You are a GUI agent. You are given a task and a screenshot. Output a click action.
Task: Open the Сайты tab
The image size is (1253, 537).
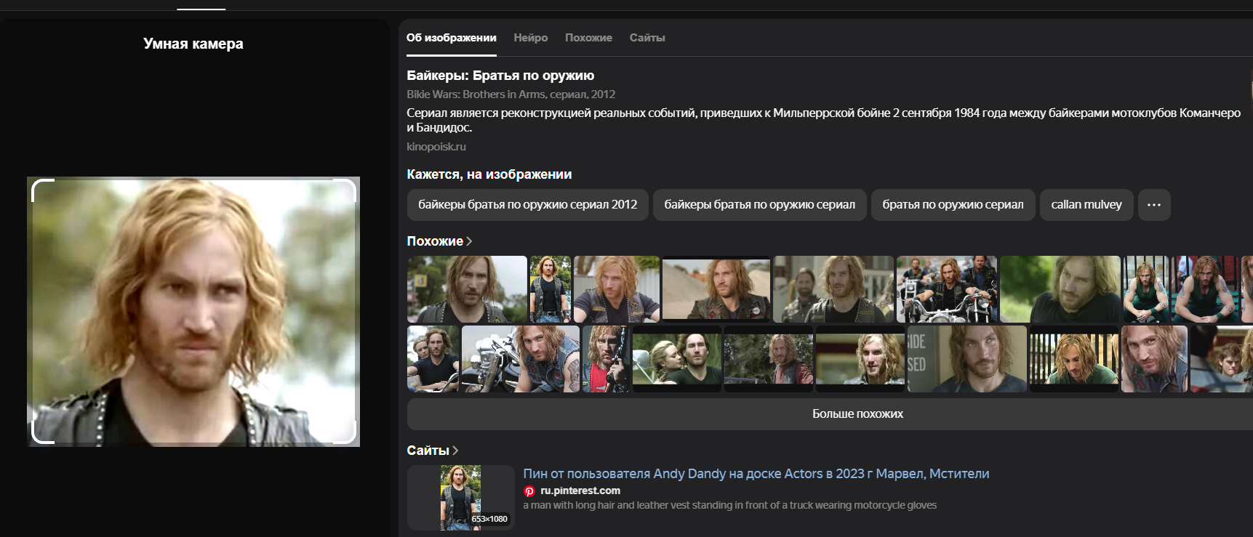[647, 38]
